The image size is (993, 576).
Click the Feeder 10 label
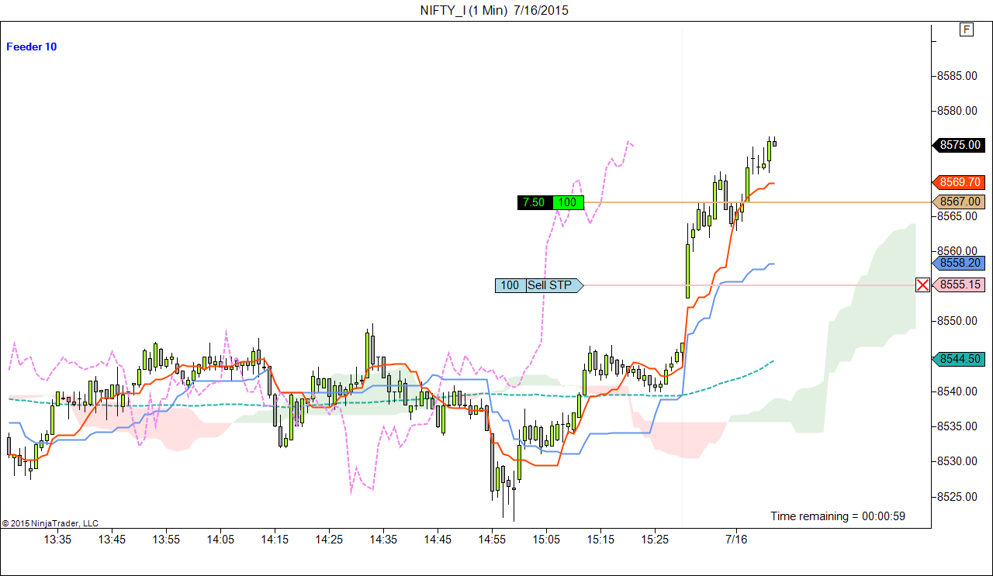31,47
